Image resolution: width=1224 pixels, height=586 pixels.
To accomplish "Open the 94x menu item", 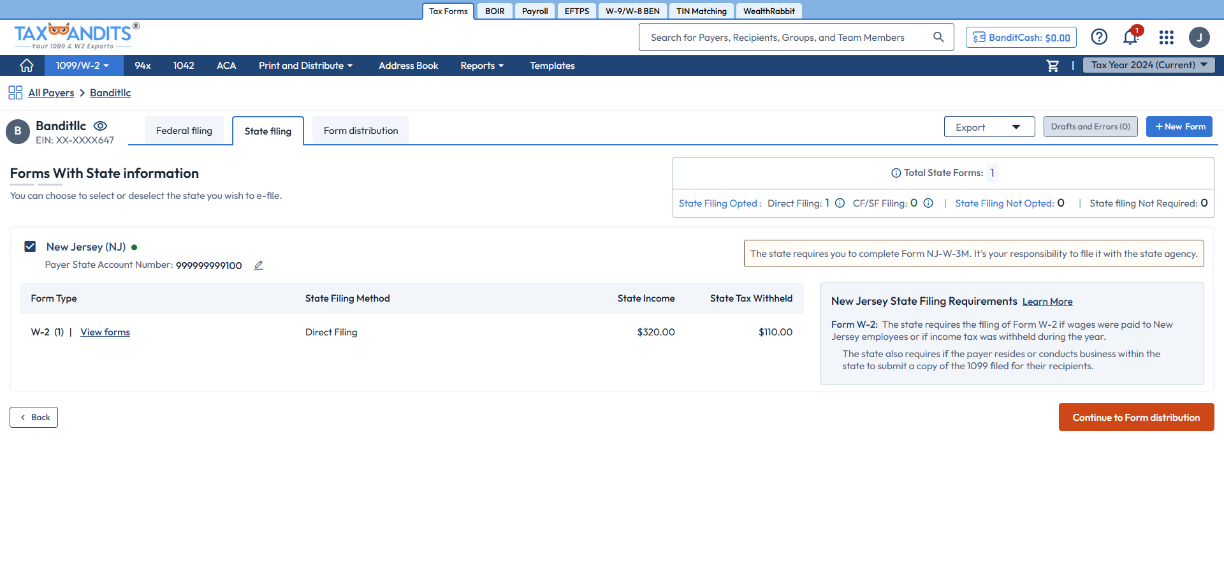I will tap(143, 65).
